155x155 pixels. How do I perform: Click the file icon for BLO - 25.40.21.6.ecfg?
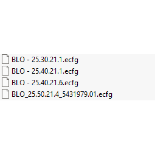pyautogui.click(x=6, y=82)
